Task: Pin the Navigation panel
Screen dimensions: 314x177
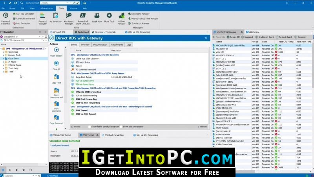Action: coord(40,32)
